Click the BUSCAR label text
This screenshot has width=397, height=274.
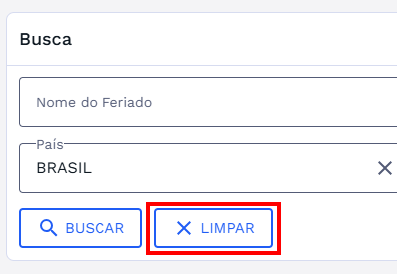95,228
